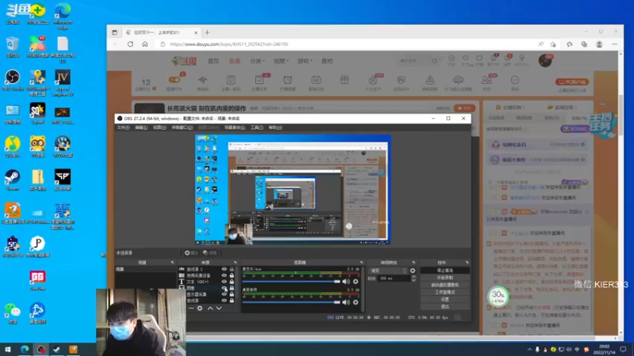
Task: Click the 开始录制 button in OBS
Action: [445, 278]
